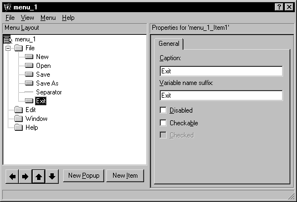The image size is (297, 202).
Task: Click the right arrow move button
Action: [25, 177]
